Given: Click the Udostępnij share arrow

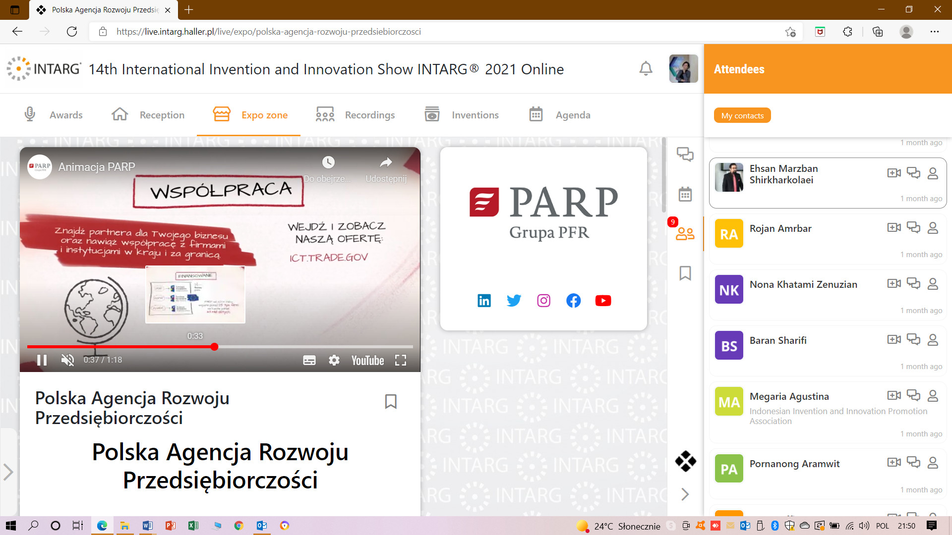Looking at the screenshot, I should pos(386,162).
